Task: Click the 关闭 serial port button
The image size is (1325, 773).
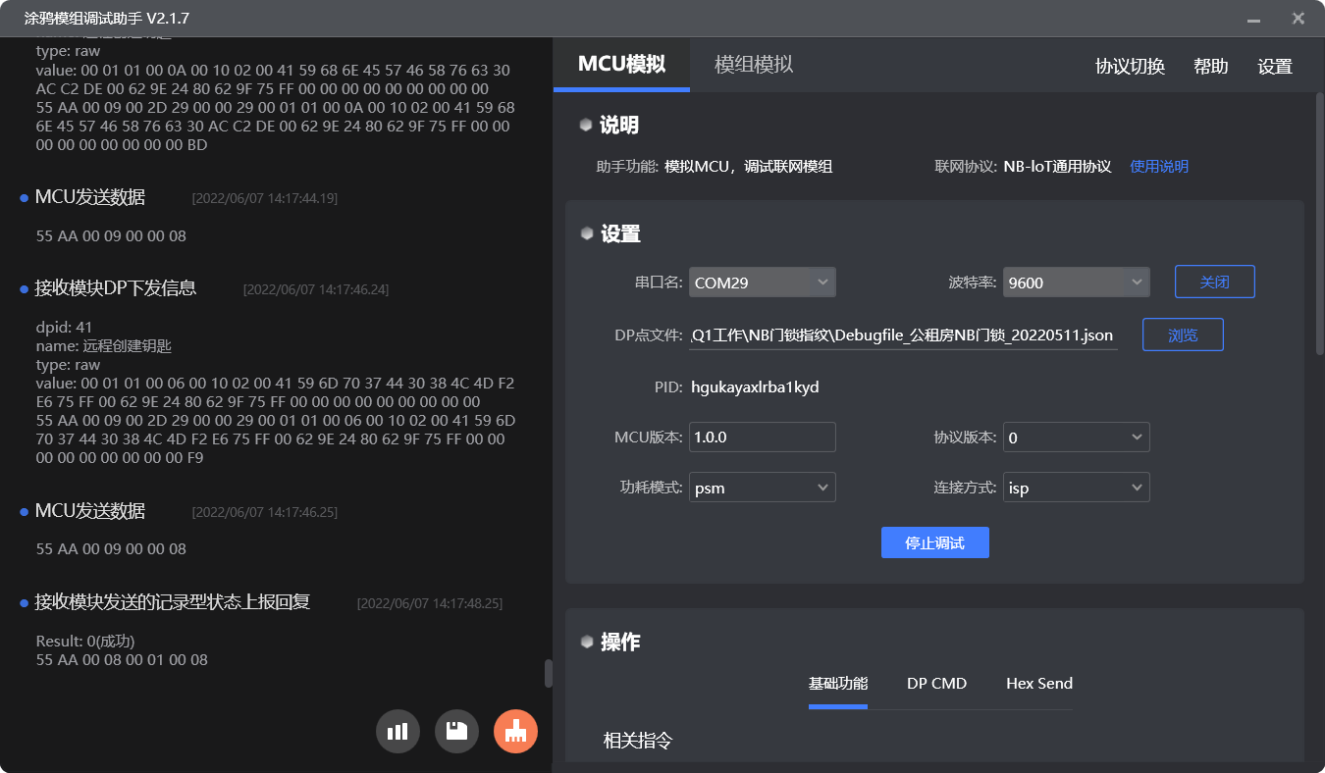Action: pos(1215,282)
